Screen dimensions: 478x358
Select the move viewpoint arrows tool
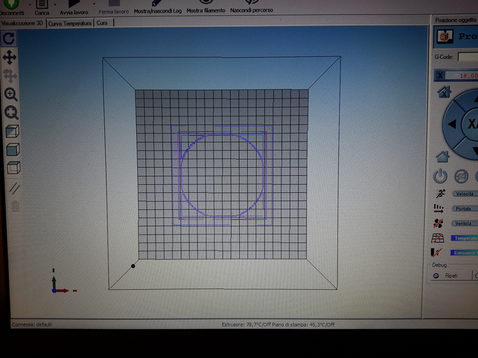tap(10, 57)
